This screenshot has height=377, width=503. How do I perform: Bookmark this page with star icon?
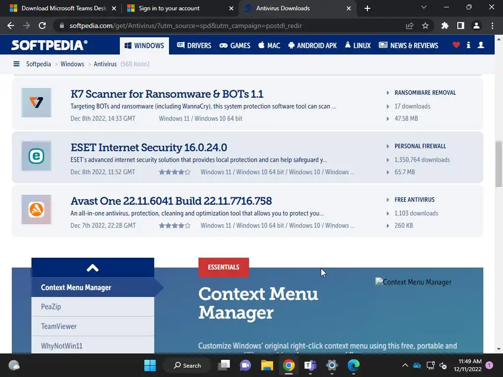point(425,26)
